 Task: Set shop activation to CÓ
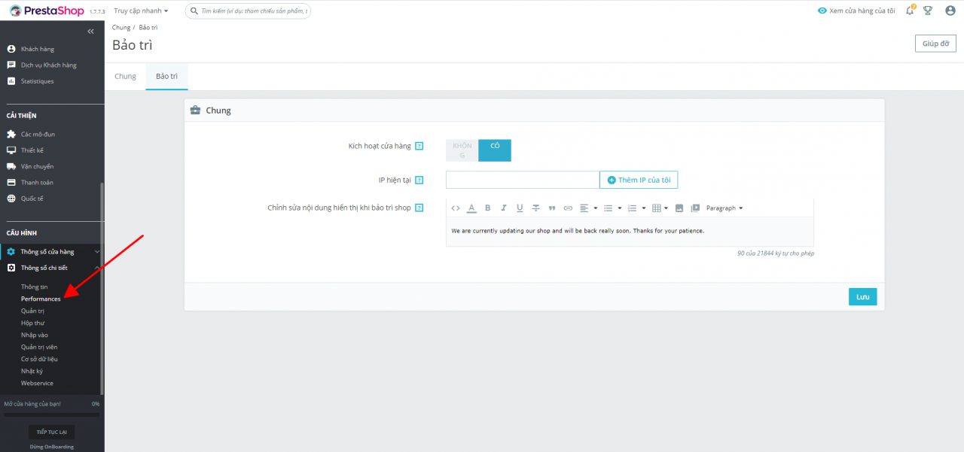pos(495,150)
